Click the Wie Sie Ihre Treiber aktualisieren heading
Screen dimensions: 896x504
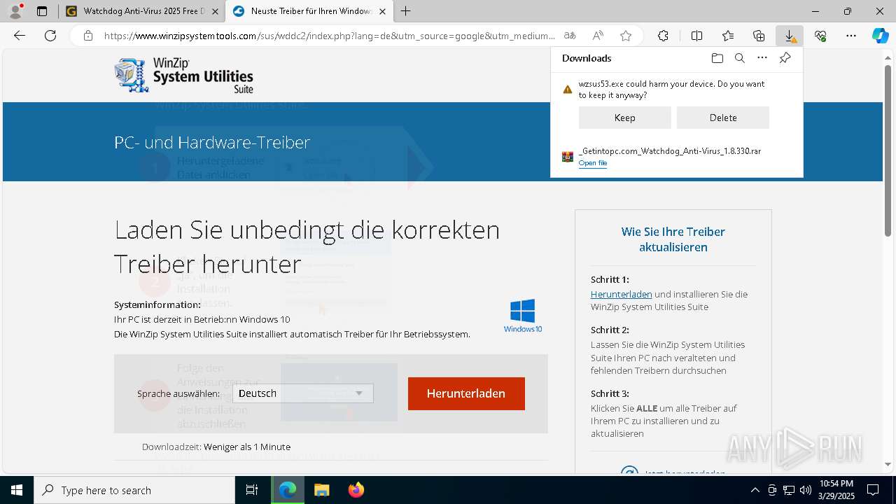673,239
